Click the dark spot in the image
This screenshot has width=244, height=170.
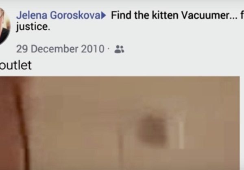tap(153, 130)
